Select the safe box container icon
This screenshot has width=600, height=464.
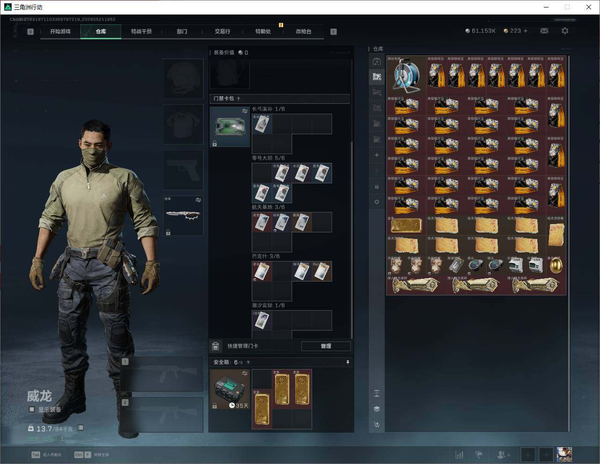click(230, 389)
